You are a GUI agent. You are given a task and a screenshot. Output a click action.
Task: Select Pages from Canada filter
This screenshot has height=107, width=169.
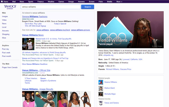coord(10,68)
